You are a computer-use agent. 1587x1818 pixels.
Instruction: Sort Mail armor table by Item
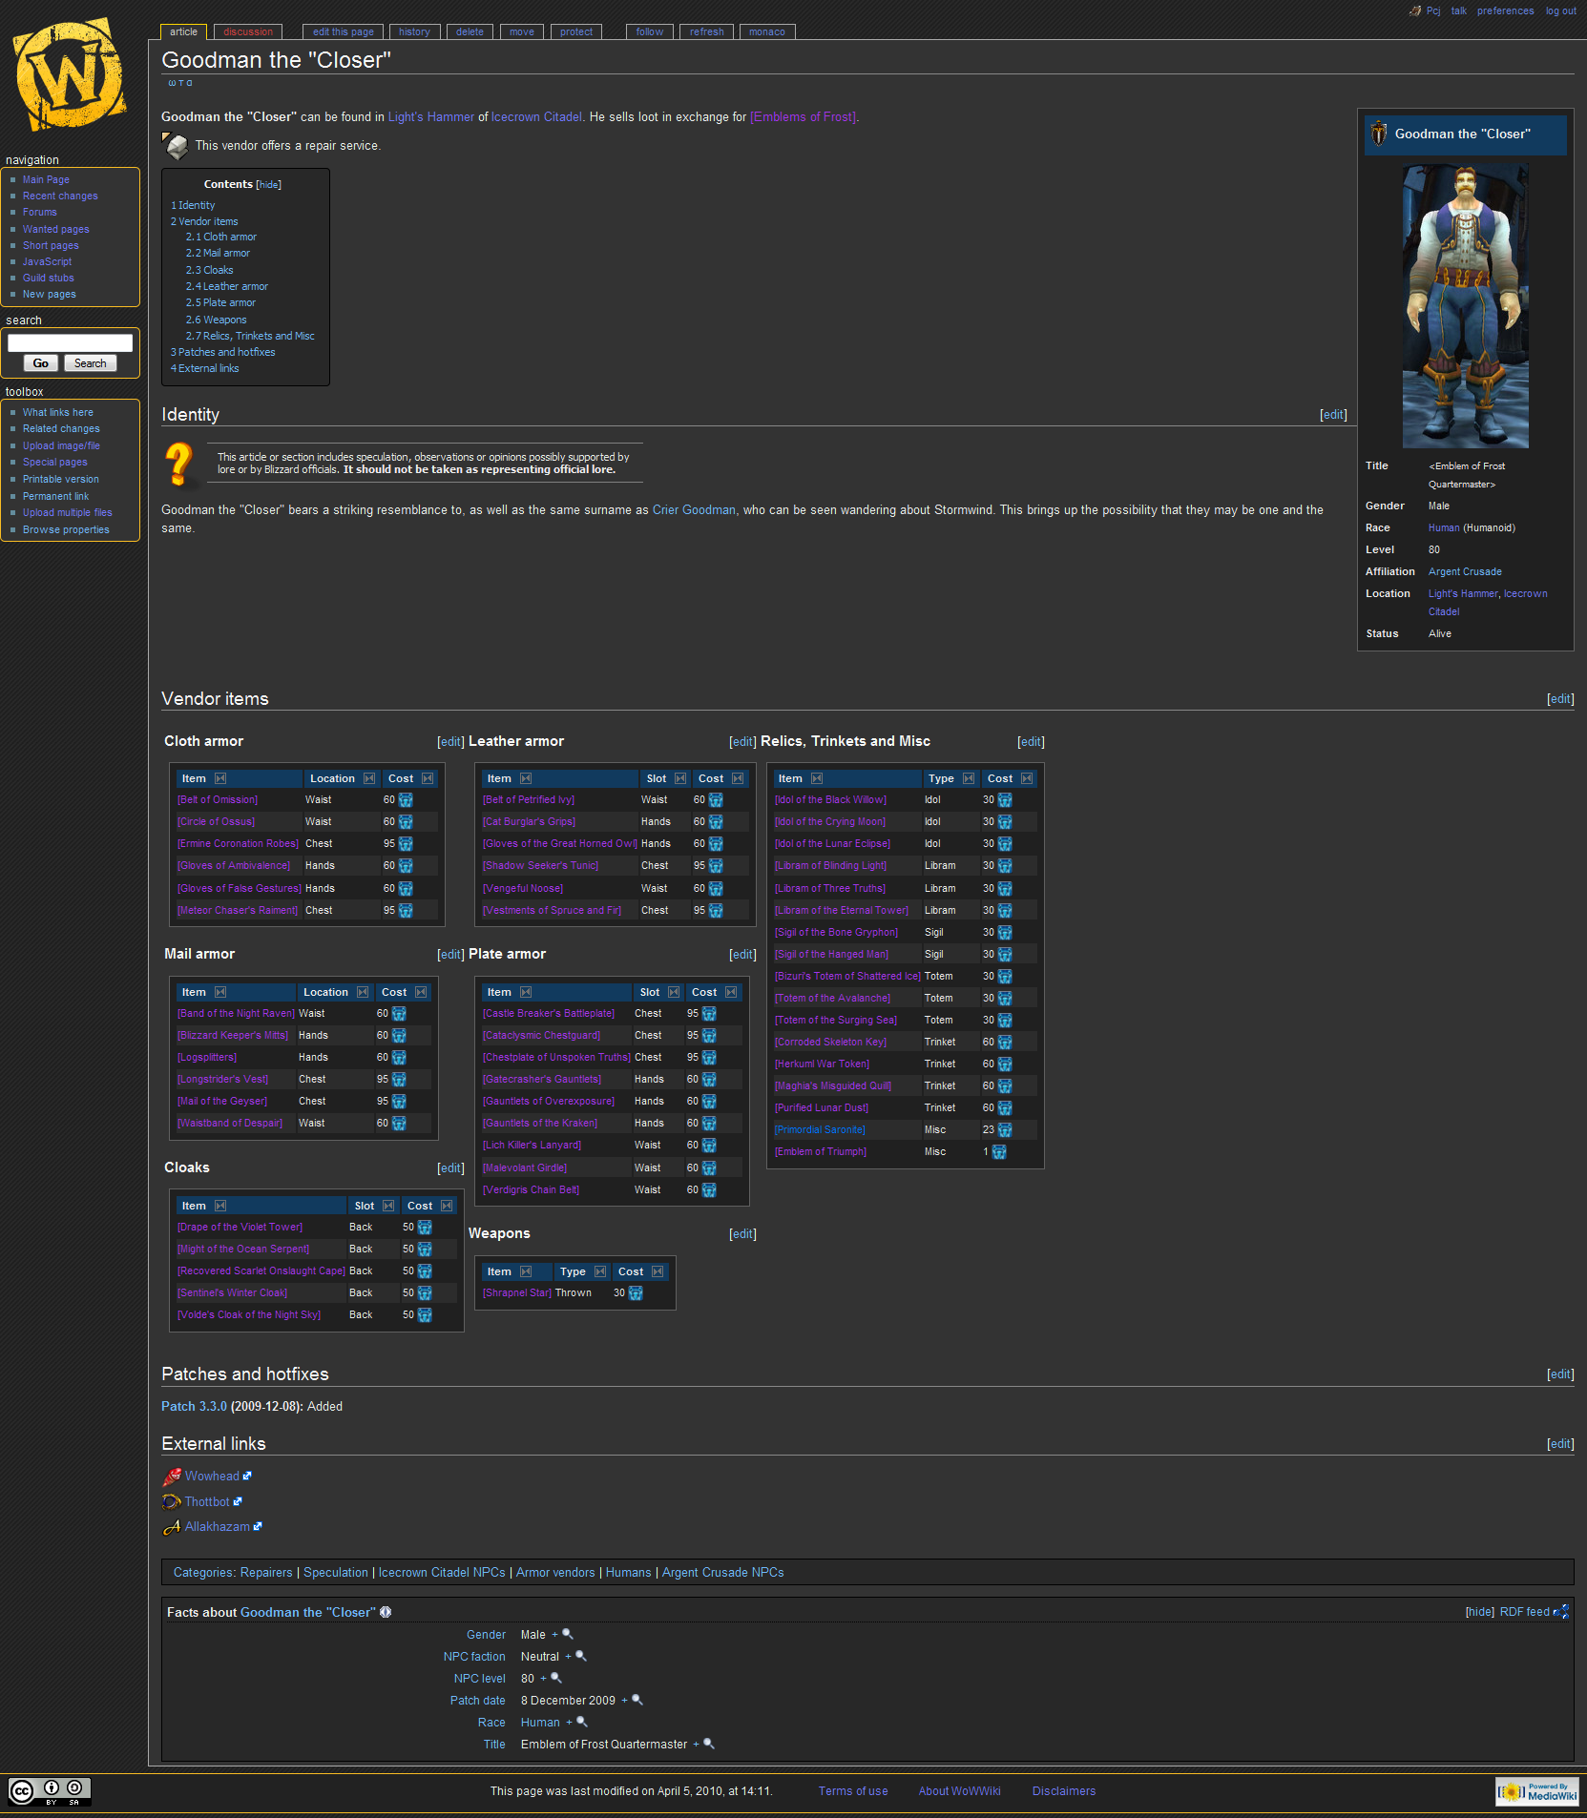tap(220, 992)
